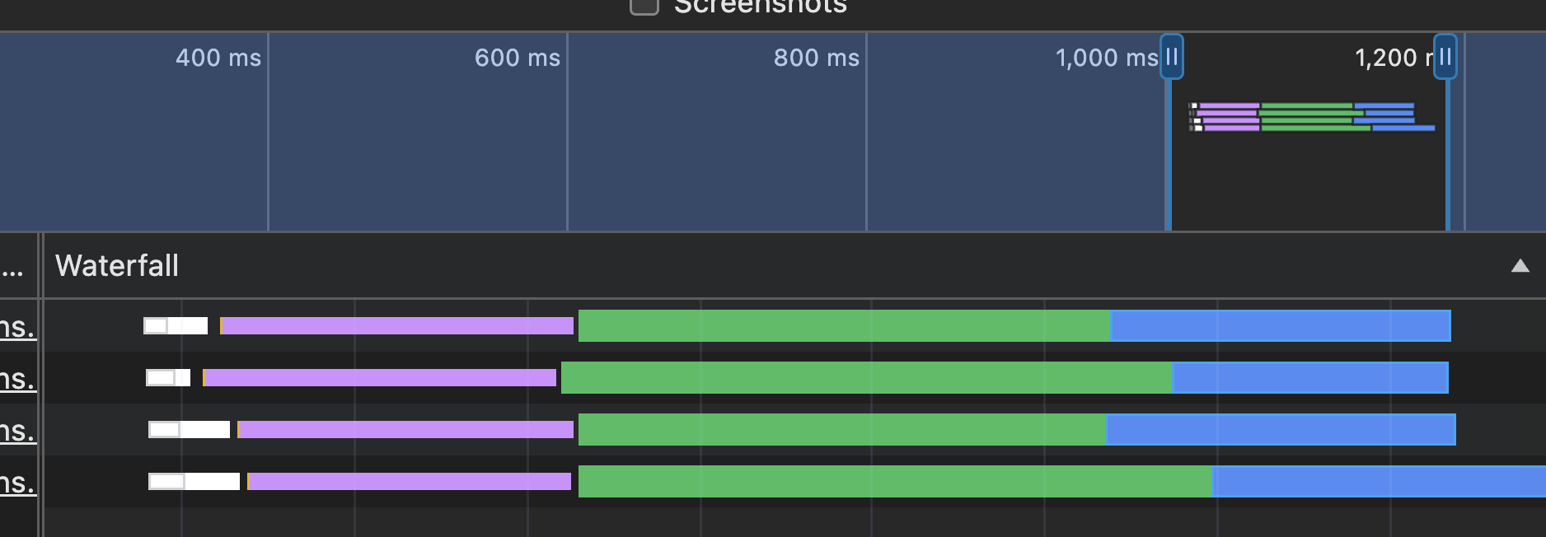
Task: Click the third row's blue waterfall bar
Action: click(x=1281, y=430)
